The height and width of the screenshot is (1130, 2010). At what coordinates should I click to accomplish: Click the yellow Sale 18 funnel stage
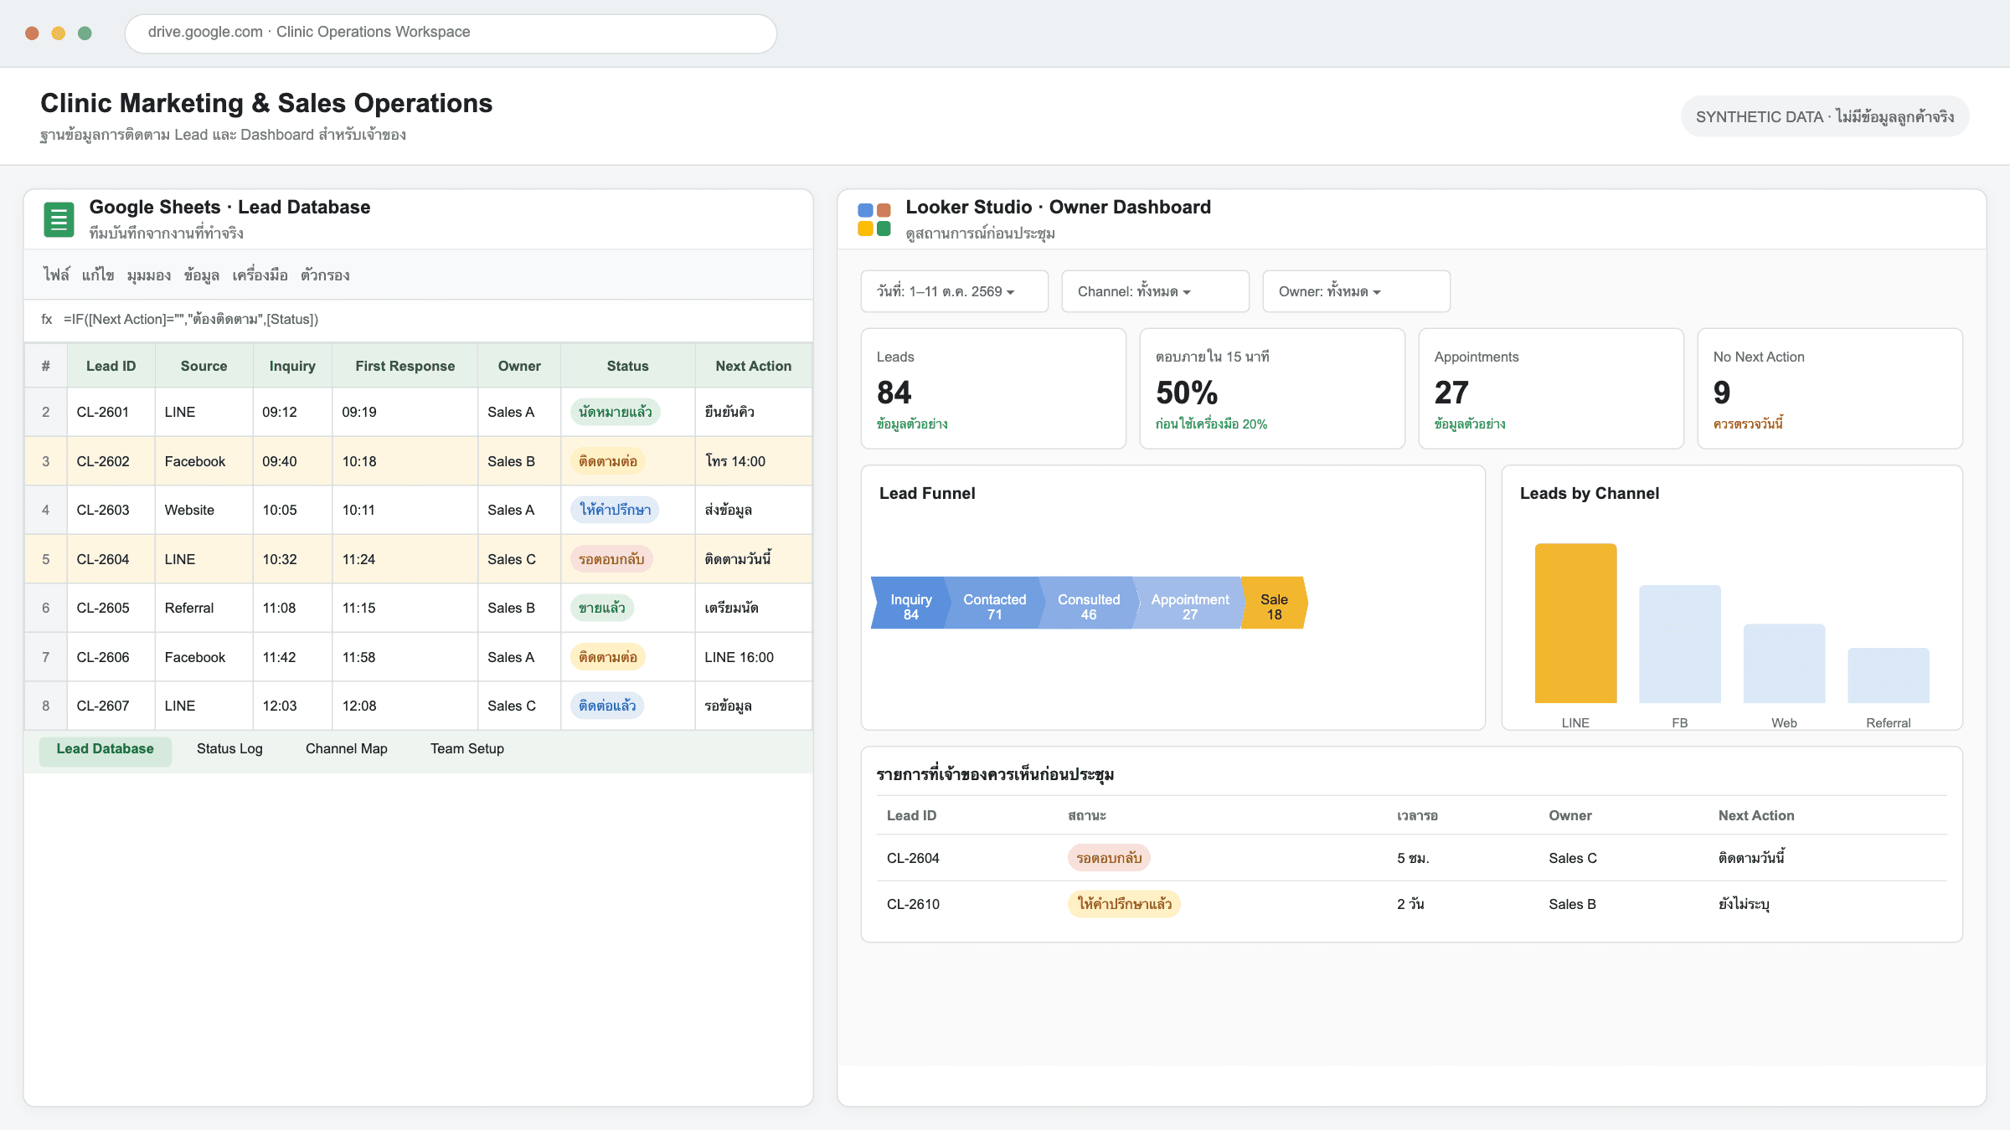(1274, 603)
